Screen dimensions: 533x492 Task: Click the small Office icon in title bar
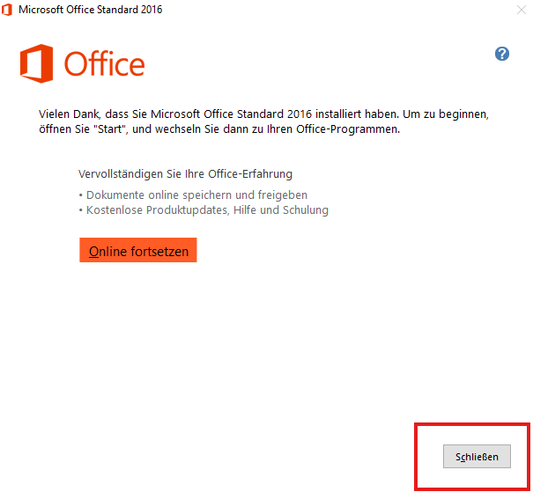[8, 10]
